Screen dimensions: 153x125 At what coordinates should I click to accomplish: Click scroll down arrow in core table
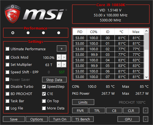click(x=146, y=77)
